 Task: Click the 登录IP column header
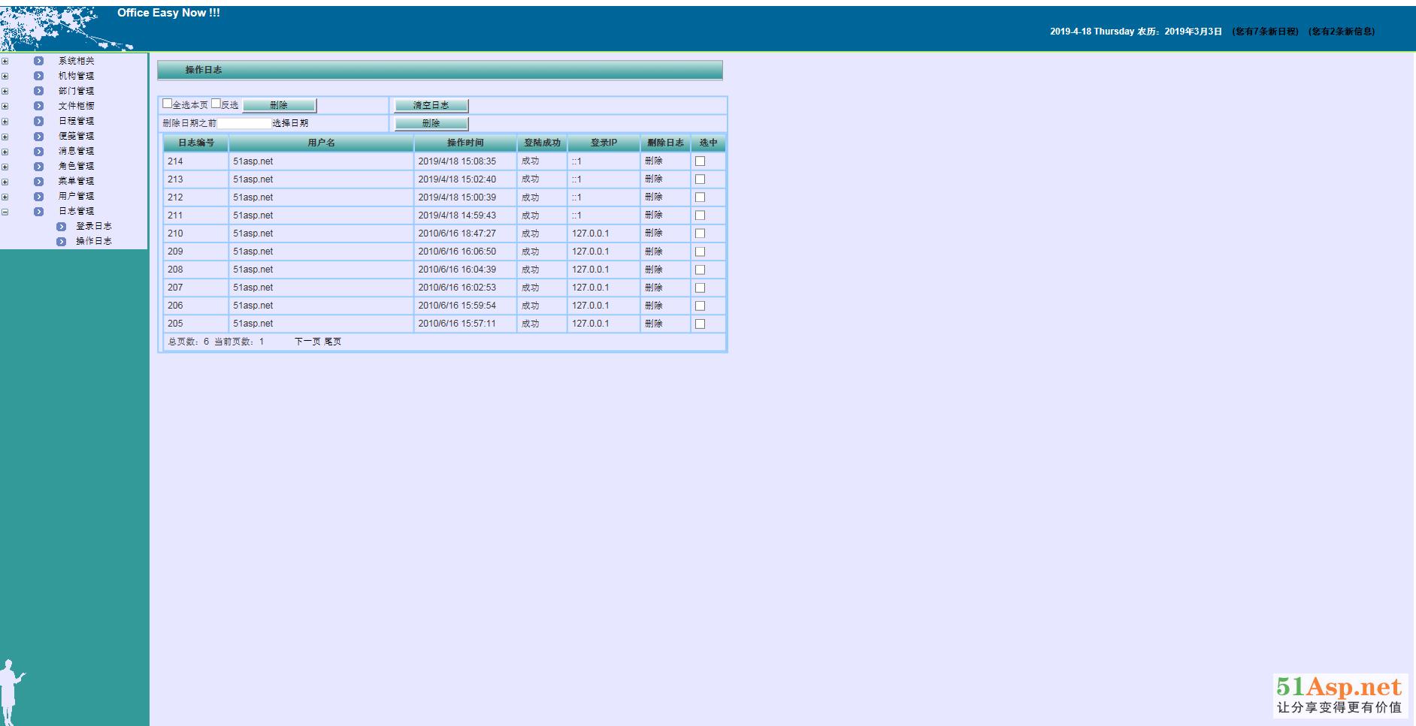tap(604, 143)
